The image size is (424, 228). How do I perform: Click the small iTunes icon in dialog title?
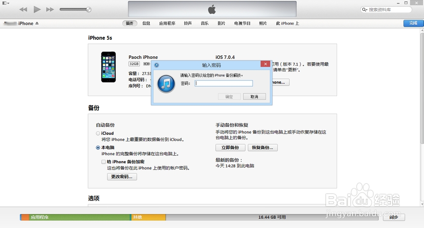(156, 65)
